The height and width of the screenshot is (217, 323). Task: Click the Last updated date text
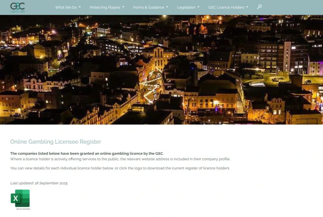click(39, 183)
